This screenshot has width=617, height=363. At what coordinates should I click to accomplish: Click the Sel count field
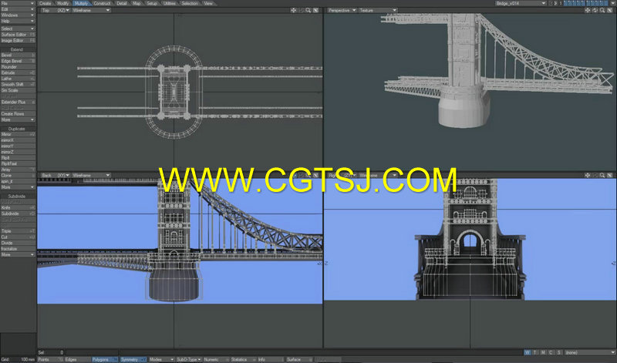[52, 352]
